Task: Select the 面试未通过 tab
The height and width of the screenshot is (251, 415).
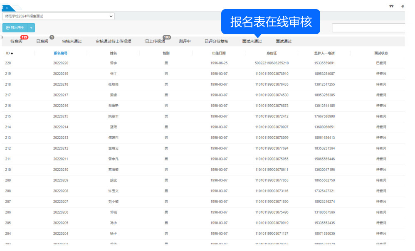Action: [252, 41]
